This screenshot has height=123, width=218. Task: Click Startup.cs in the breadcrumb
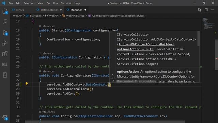[x=35, y=16]
